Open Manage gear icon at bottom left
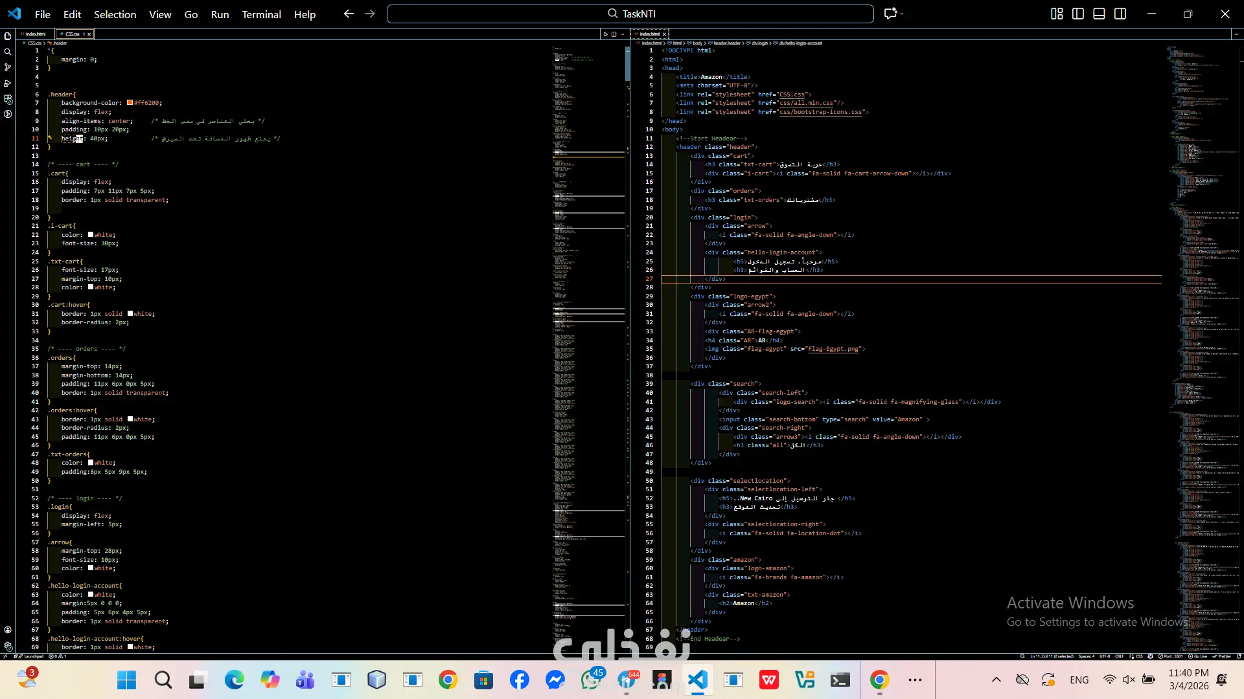 click(8, 646)
